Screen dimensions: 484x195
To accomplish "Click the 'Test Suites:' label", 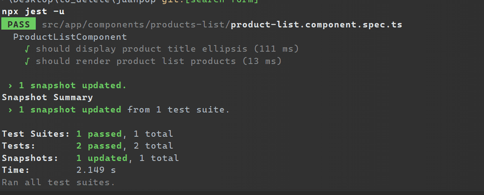I will coord(36,134).
